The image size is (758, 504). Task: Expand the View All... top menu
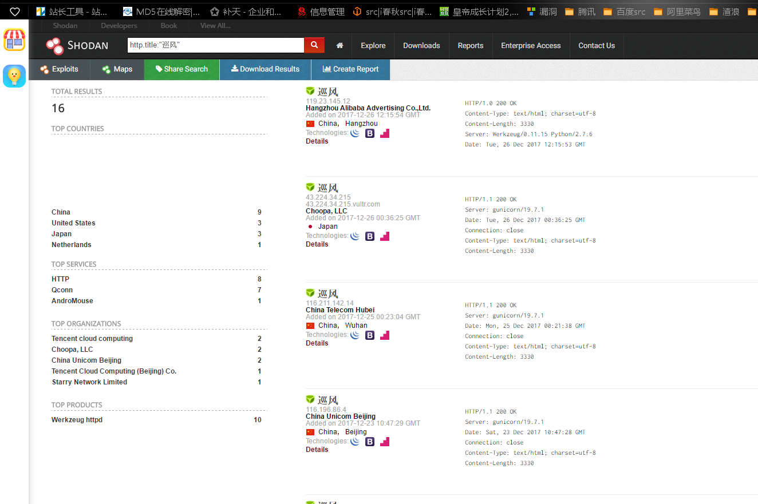coord(216,26)
